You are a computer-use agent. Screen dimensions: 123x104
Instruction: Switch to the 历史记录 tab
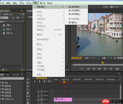(16, 75)
